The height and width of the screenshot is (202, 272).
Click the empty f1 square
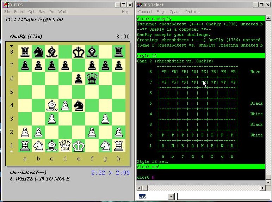(x=92, y=146)
